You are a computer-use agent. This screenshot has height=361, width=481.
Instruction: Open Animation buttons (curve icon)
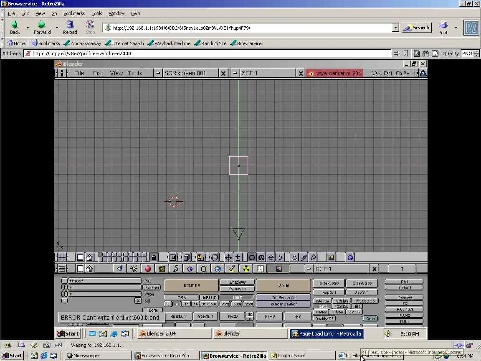pos(176,269)
